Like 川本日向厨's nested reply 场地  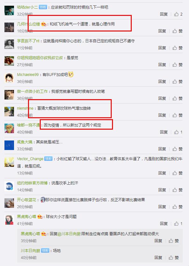173,258
